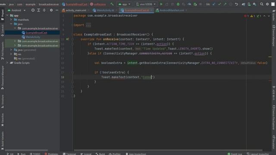Screen dimensions: 276x155
Task: Run the app with green play button
Action: point(161,4)
